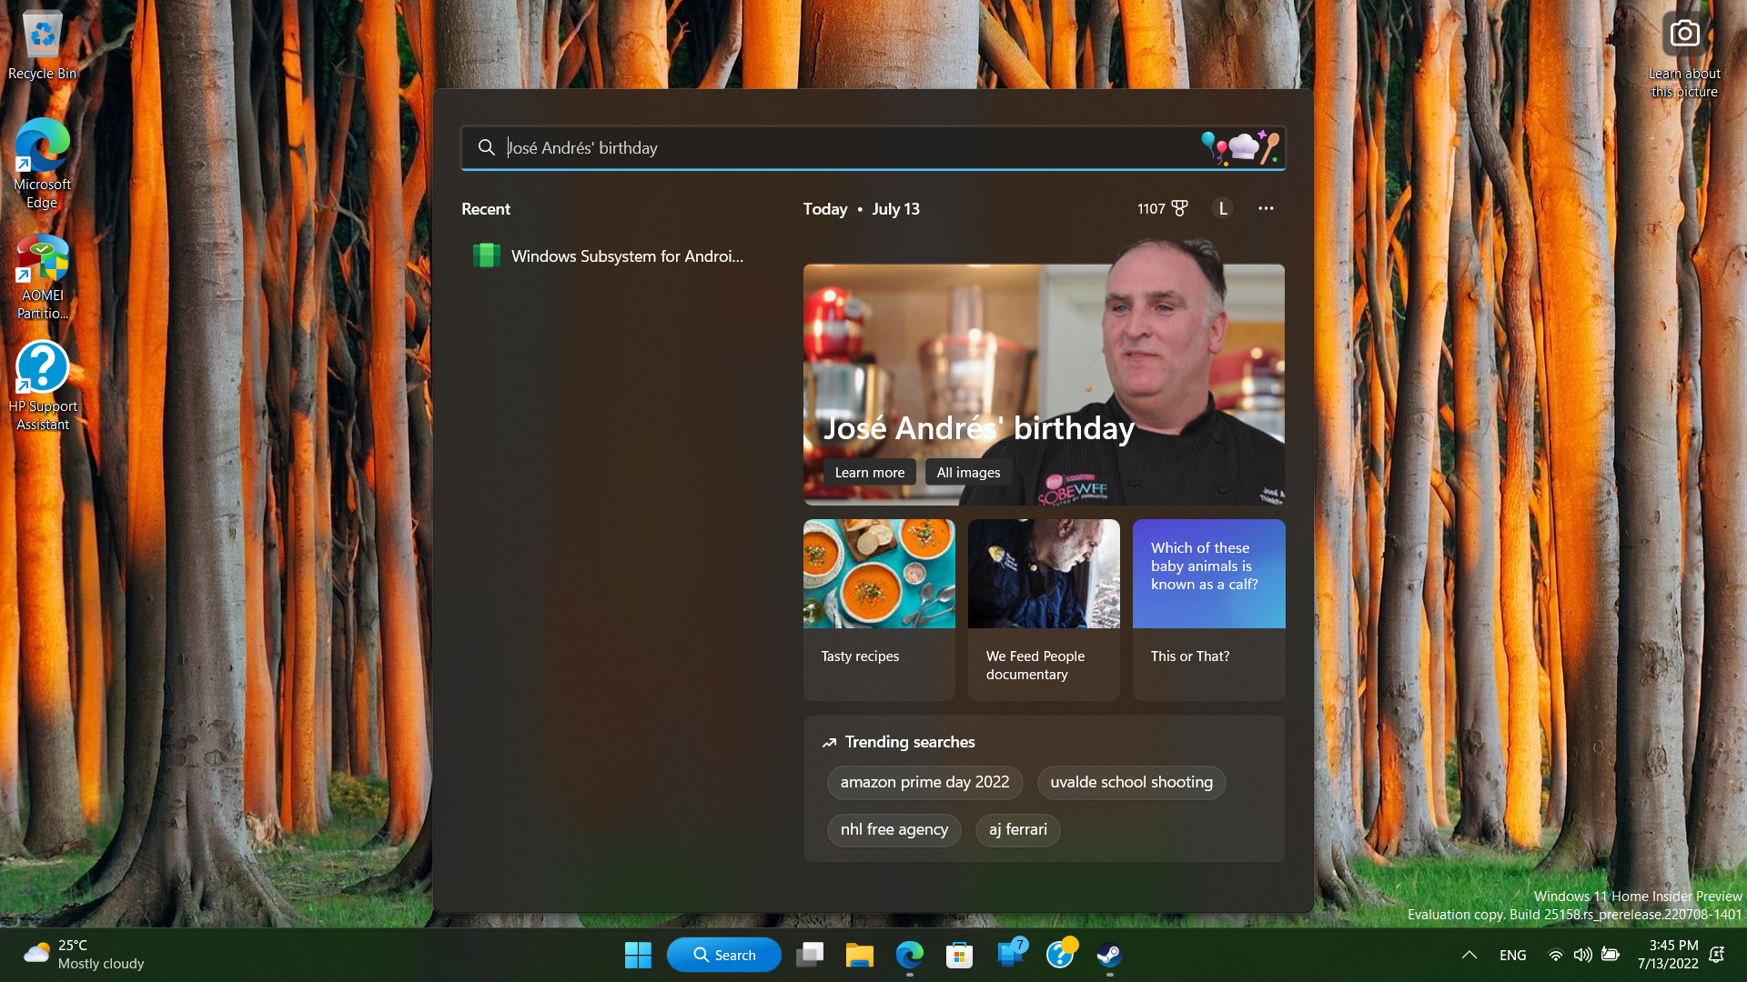Open AOMEI Partition desktop shortcut
This screenshot has height=982, width=1747.
[42, 277]
